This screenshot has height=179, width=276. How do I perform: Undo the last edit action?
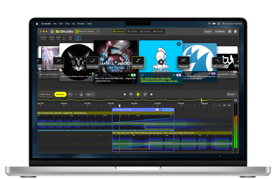click(70, 94)
